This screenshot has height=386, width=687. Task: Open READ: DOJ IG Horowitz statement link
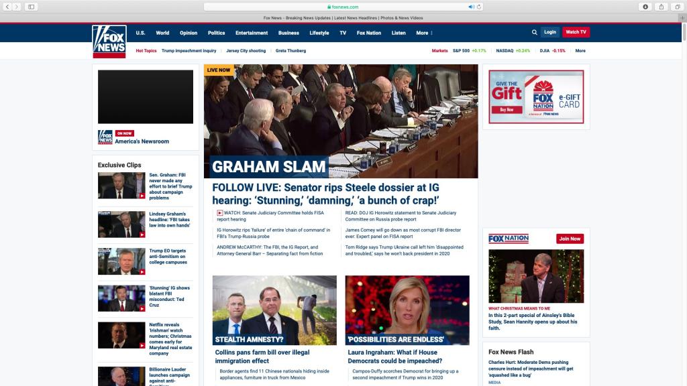click(x=401, y=216)
